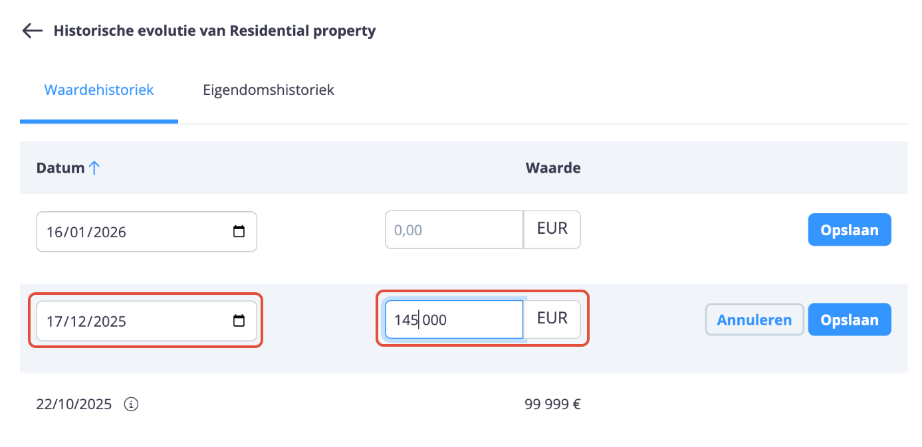Click the empty 0,00 value field
The height and width of the screenshot is (447, 922).
click(x=453, y=230)
